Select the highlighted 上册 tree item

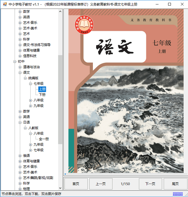42,89
